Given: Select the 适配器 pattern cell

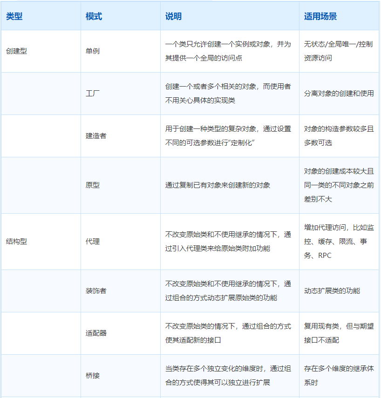Looking at the screenshot, I should [x=96, y=333].
